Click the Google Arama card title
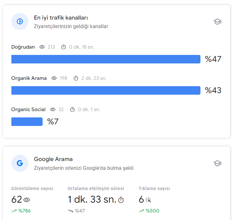The height and width of the screenshot is (220, 244). pyautogui.click(x=53, y=159)
